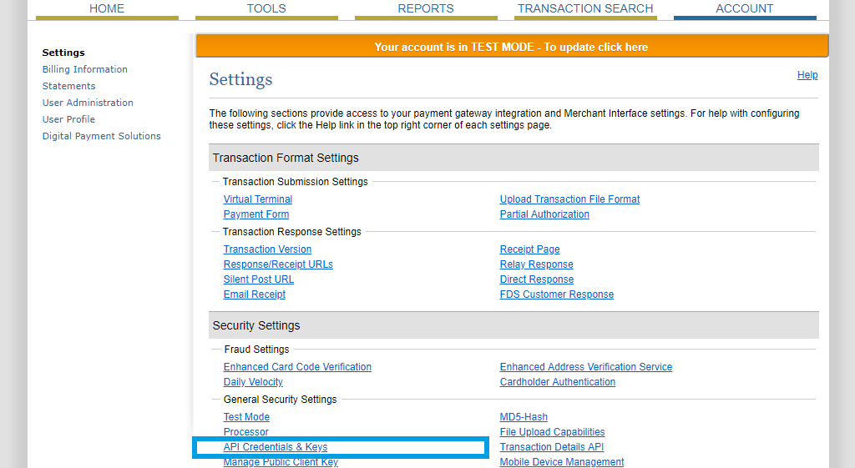The height and width of the screenshot is (468, 855).
Task: Click the Daily Velocity link
Action: pyautogui.click(x=253, y=382)
